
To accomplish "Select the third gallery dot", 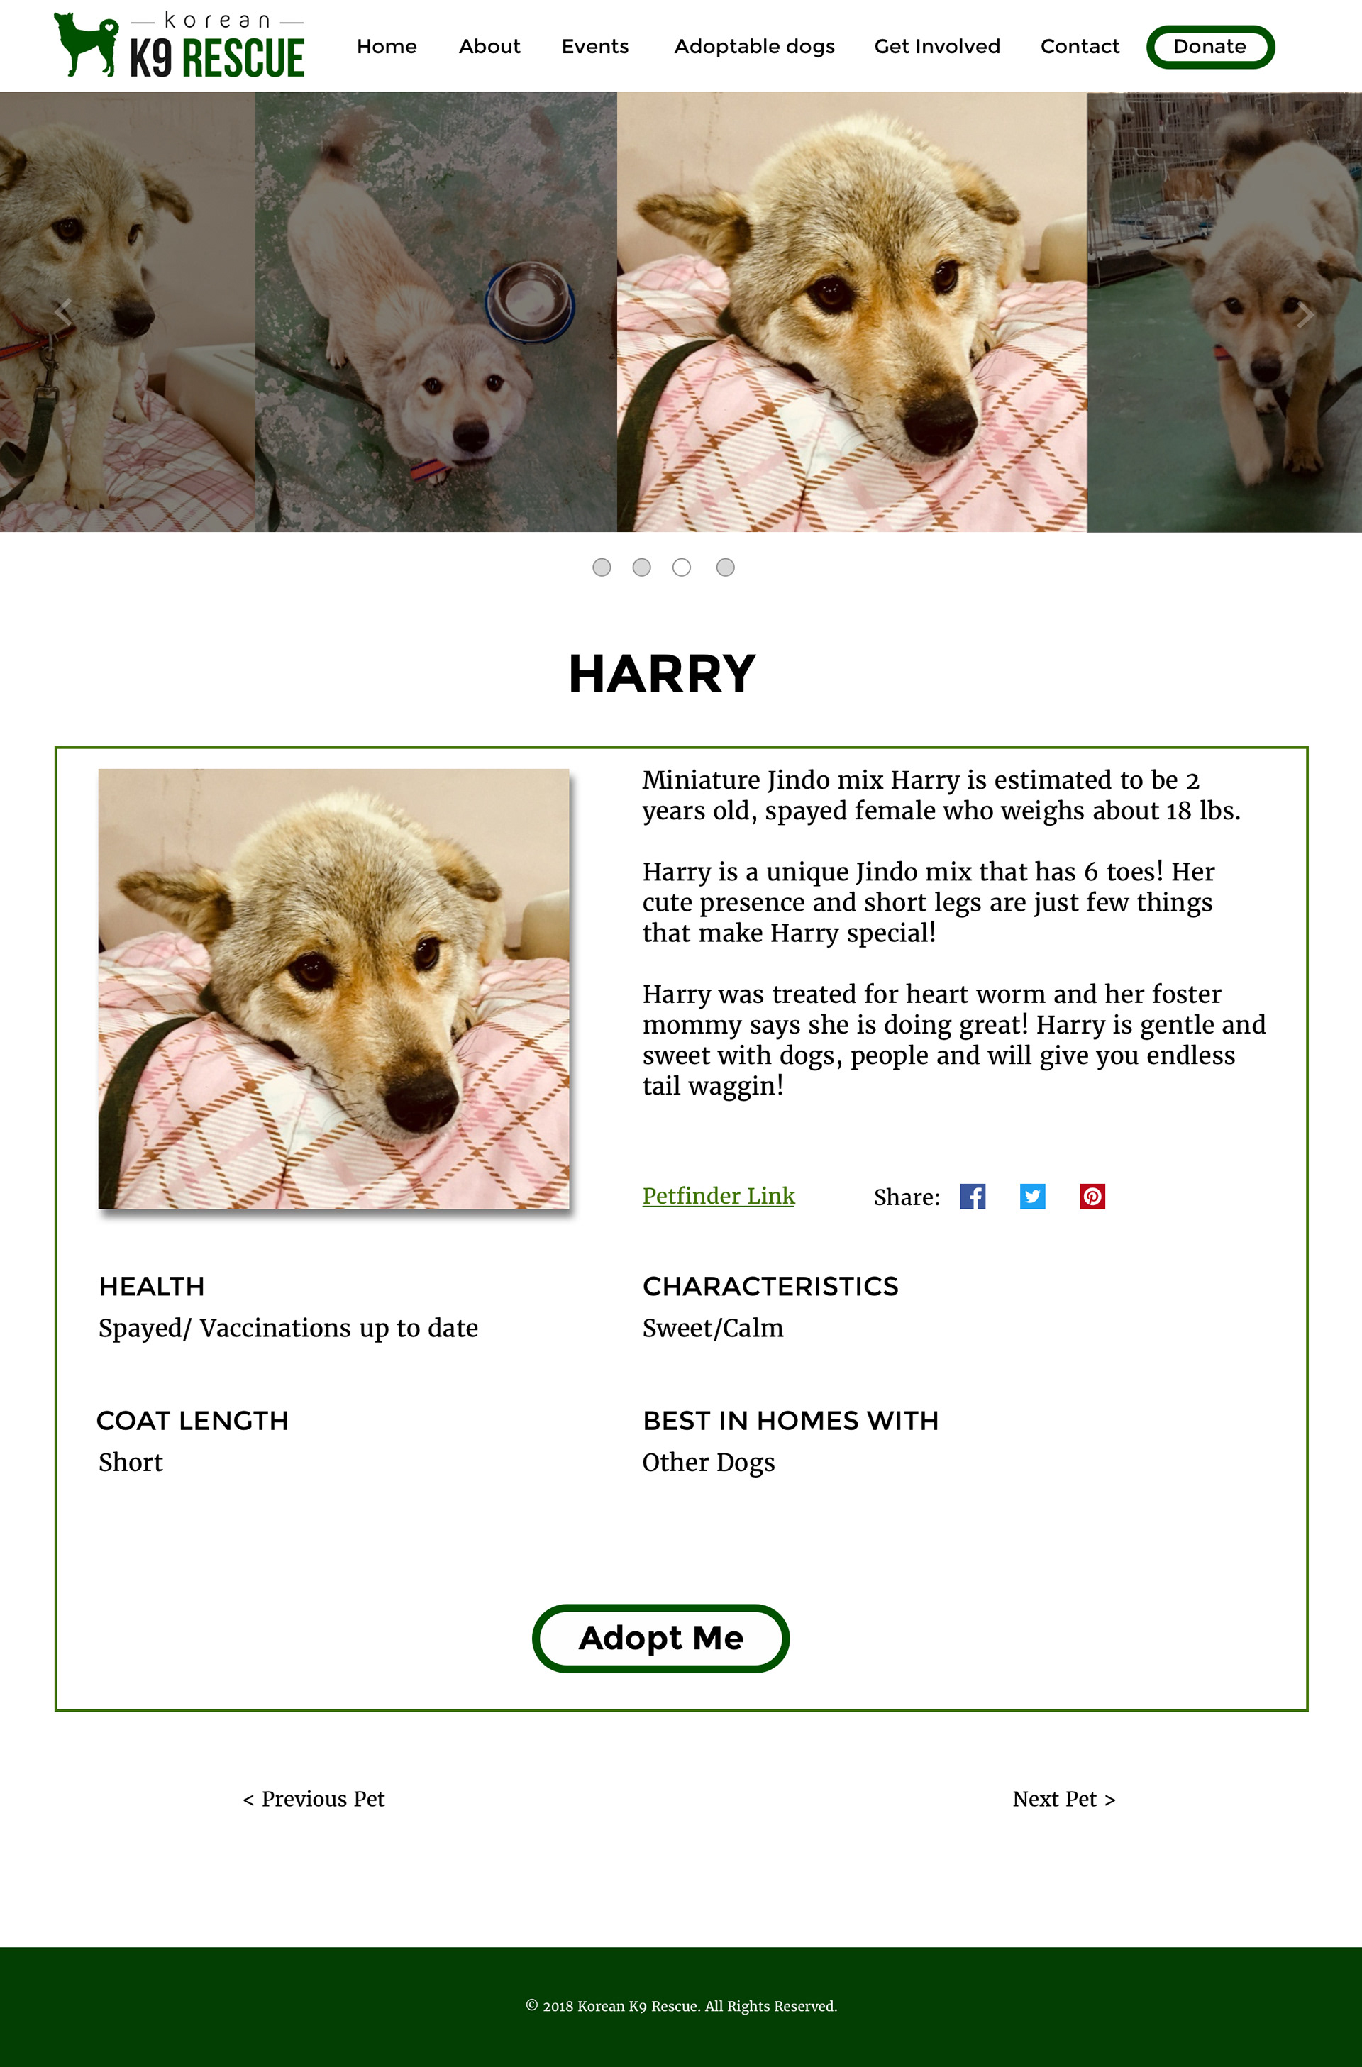I will [682, 567].
